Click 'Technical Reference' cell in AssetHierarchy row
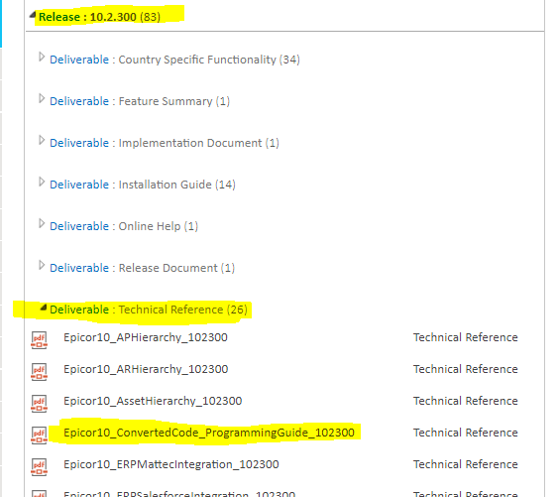Image resolution: width=559 pixels, height=497 pixels. click(466, 401)
